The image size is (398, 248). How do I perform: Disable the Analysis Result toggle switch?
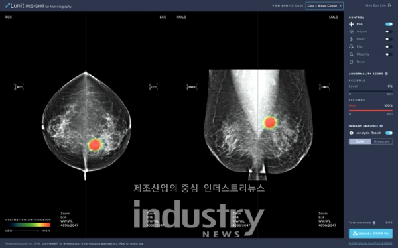(389, 133)
